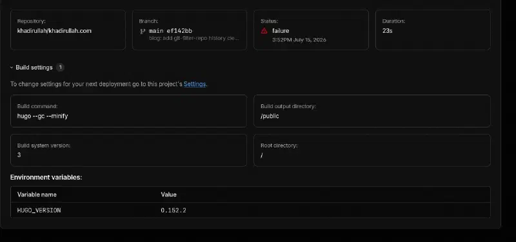The image size is (516, 242).
Task: Click the Root directory value /
Action: click(262, 155)
